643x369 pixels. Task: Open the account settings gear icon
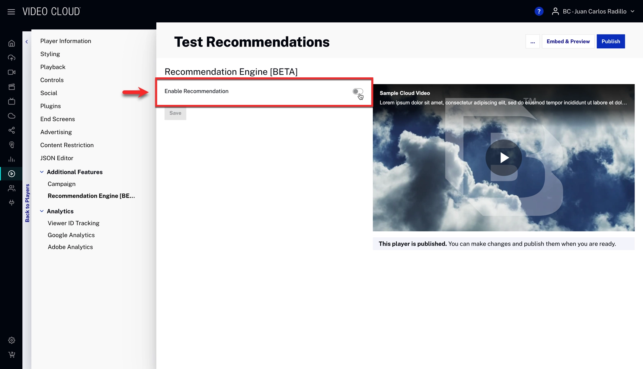click(x=12, y=340)
